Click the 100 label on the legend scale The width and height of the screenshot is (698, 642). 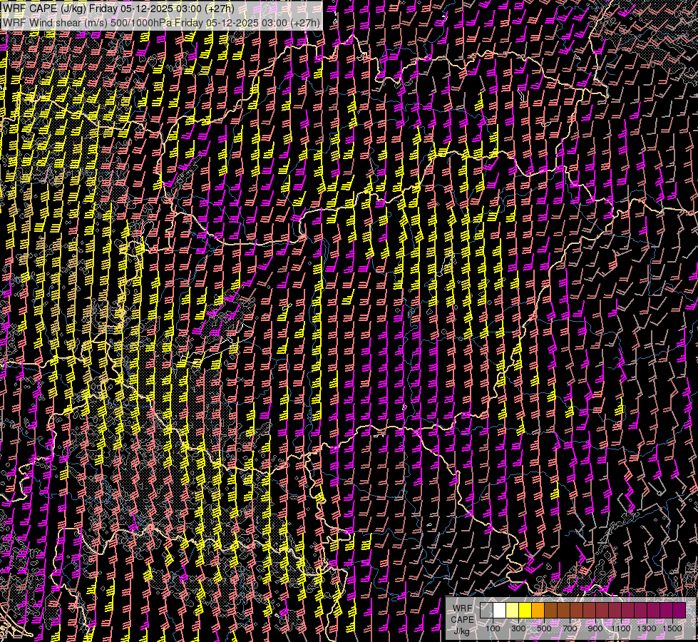click(493, 628)
